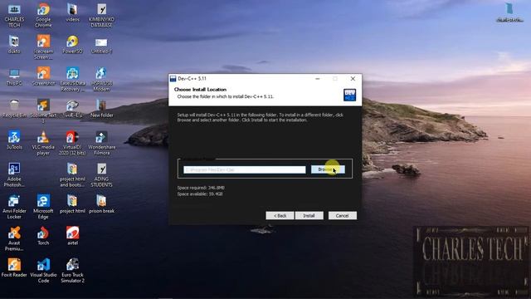This screenshot has width=531, height=299.
Task: Select the VLC media player shortcut
Action: tap(43, 143)
